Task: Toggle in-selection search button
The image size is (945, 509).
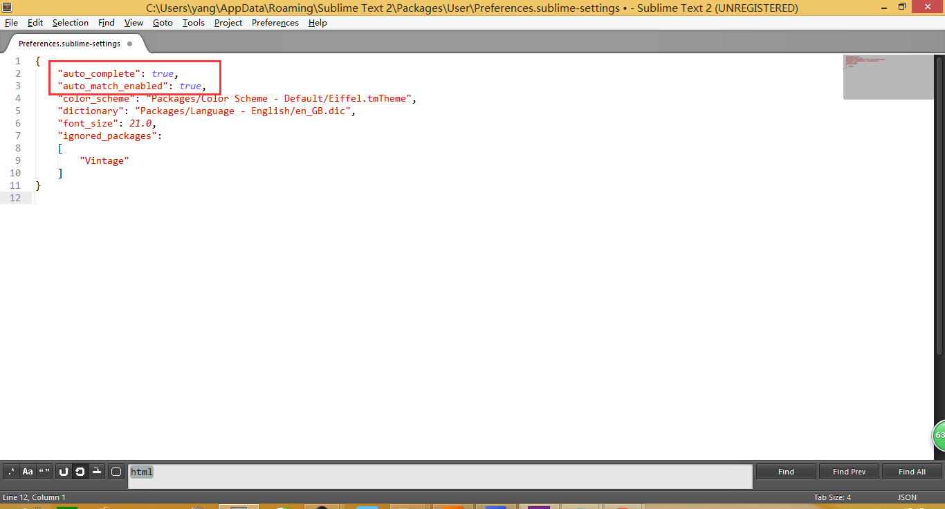Action: (x=97, y=472)
